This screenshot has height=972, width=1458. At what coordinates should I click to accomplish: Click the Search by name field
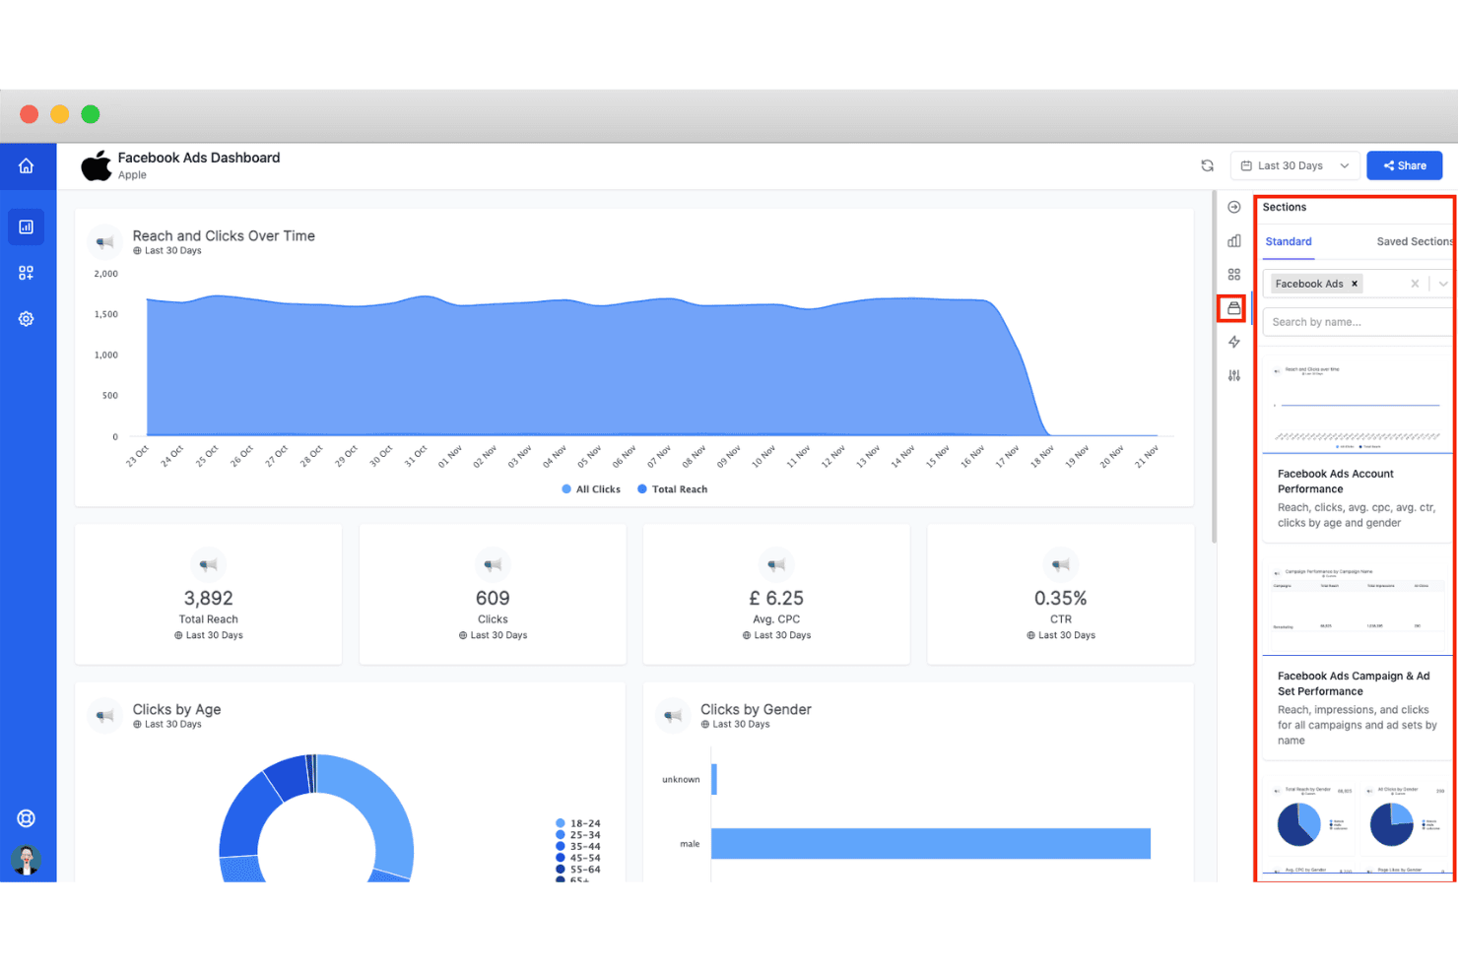tap(1359, 322)
